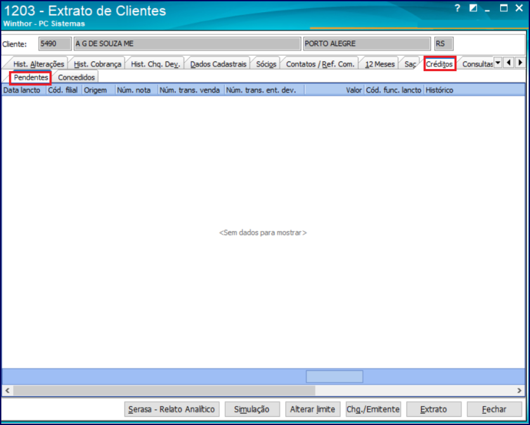Sort by the Valor column header
Viewport: 530px width, 425px height.
(x=334, y=90)
